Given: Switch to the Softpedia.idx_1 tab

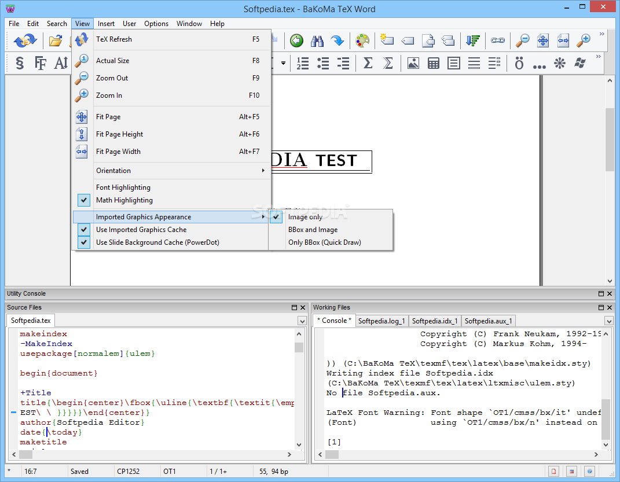Looking at the screenshot, I should click(435, 321).
